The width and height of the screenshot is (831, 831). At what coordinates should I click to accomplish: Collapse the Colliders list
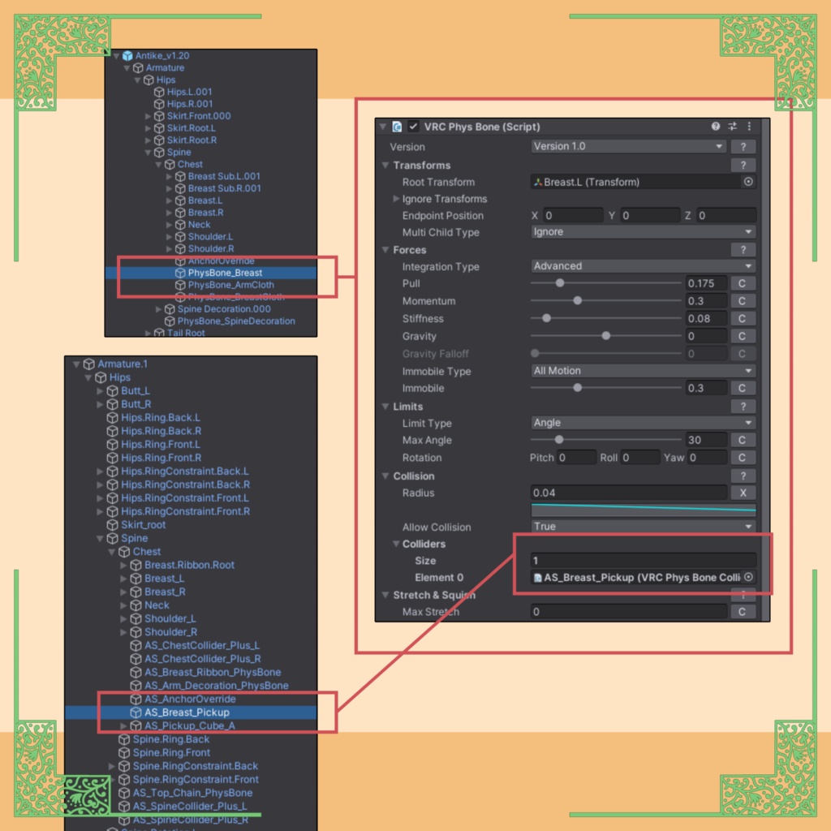(x=396, y=544)
